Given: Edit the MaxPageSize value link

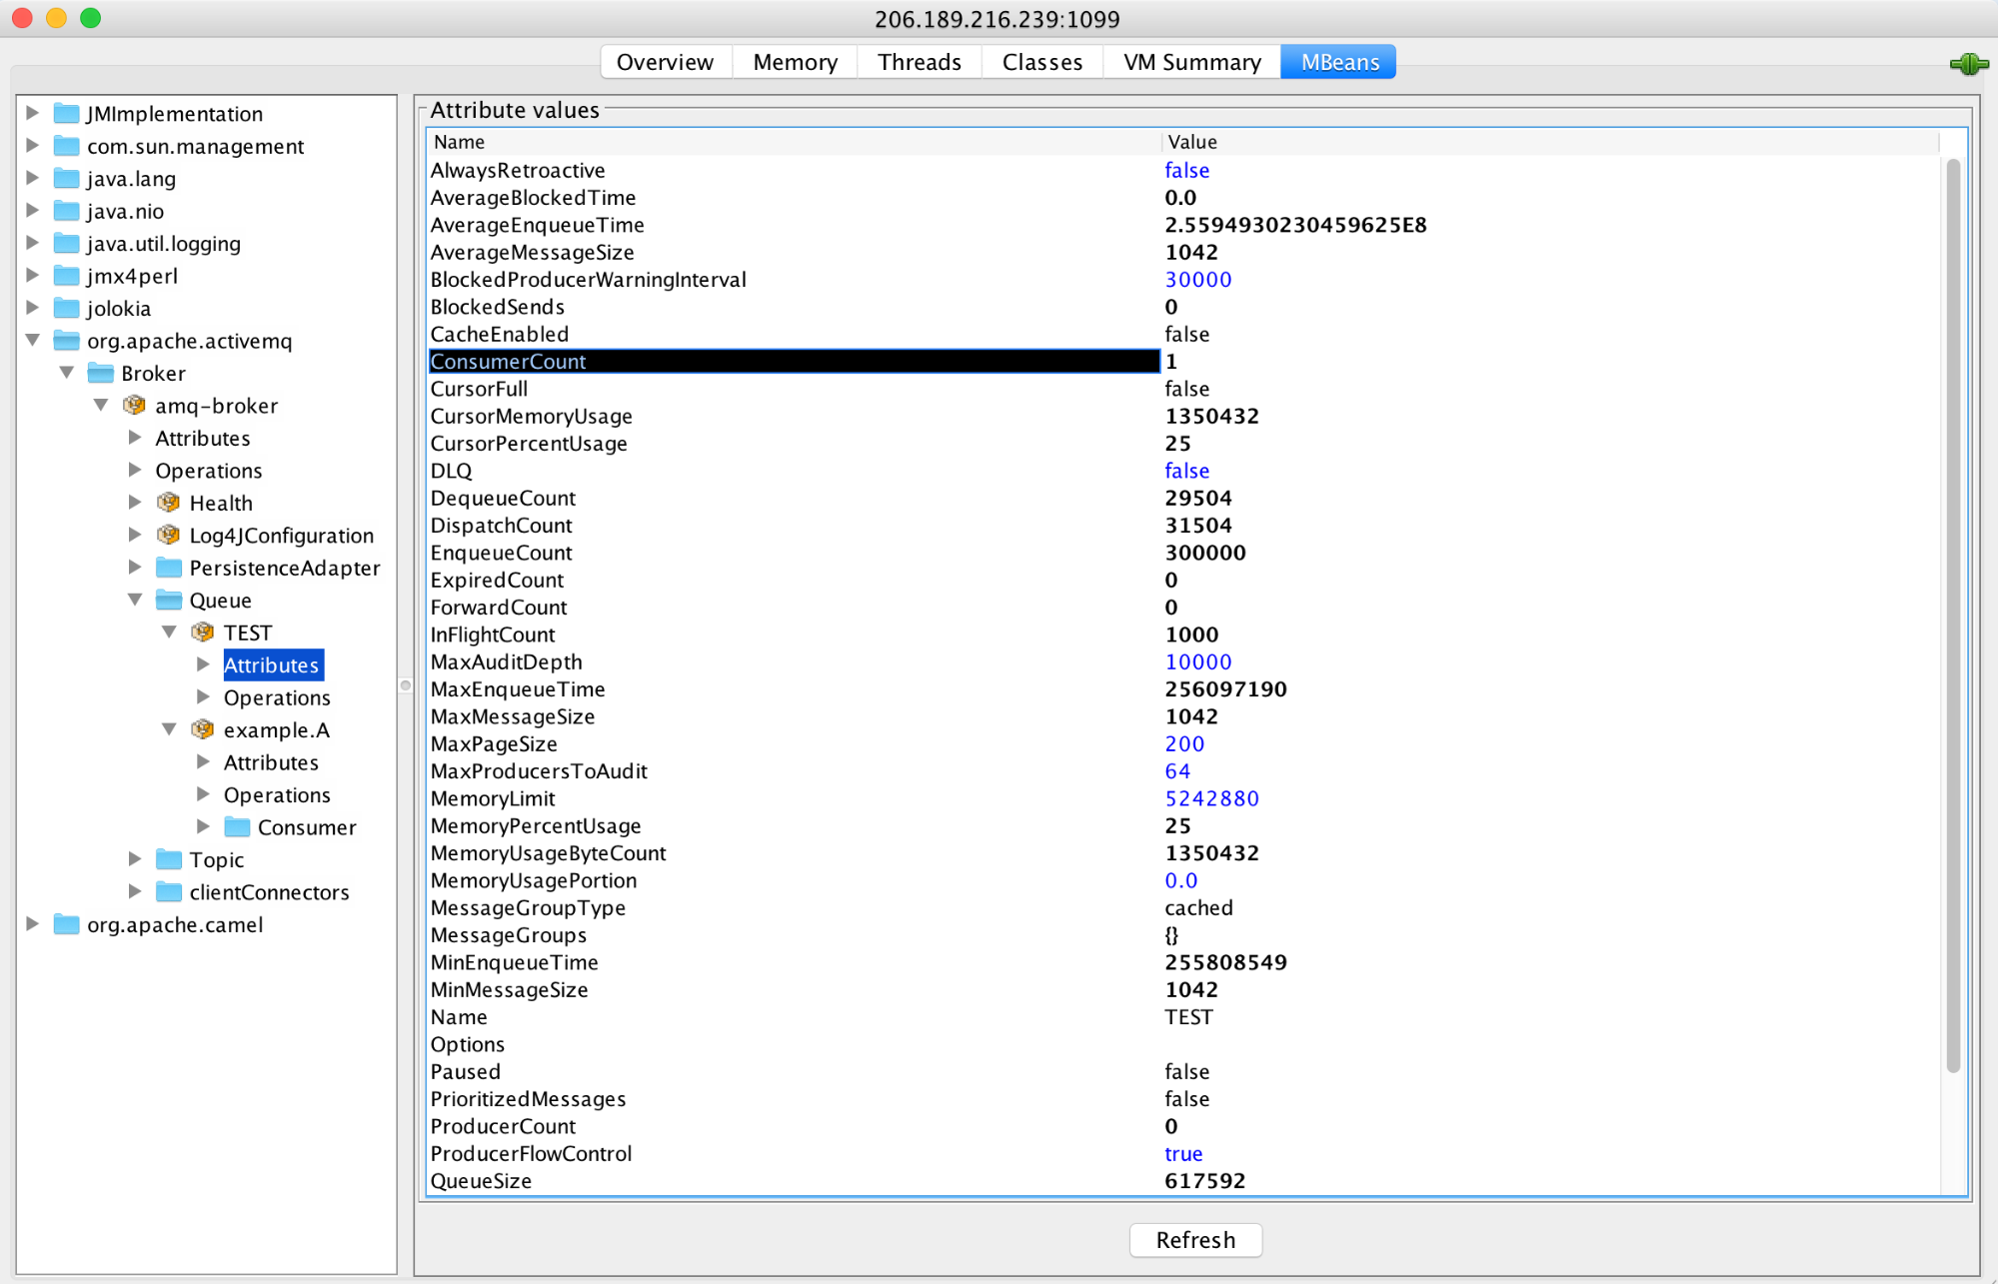Looking at the screenshot, I should (x=1183, y=743).
